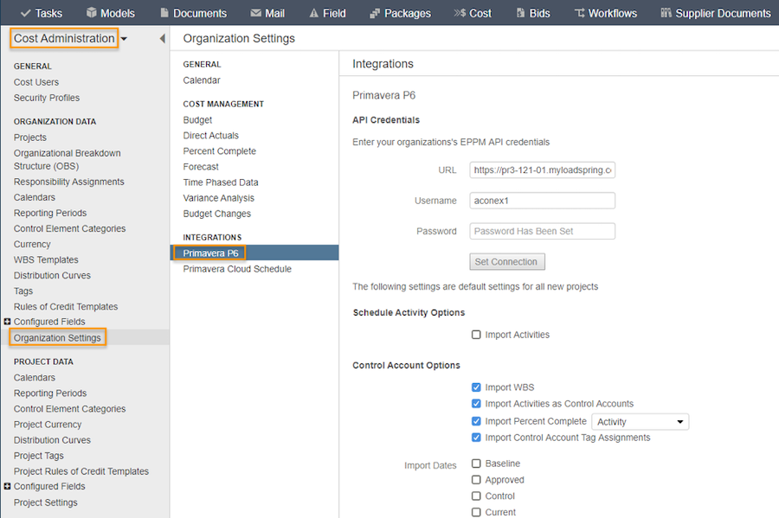Open Project Settings
This screenshot has width=779, height=518.
(x=46, y=502)
